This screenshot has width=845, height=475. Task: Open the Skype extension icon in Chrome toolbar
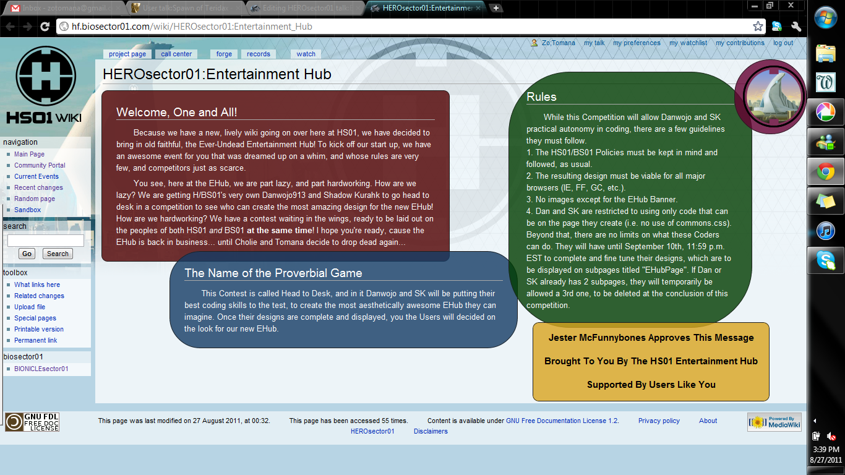pos(777,27)
